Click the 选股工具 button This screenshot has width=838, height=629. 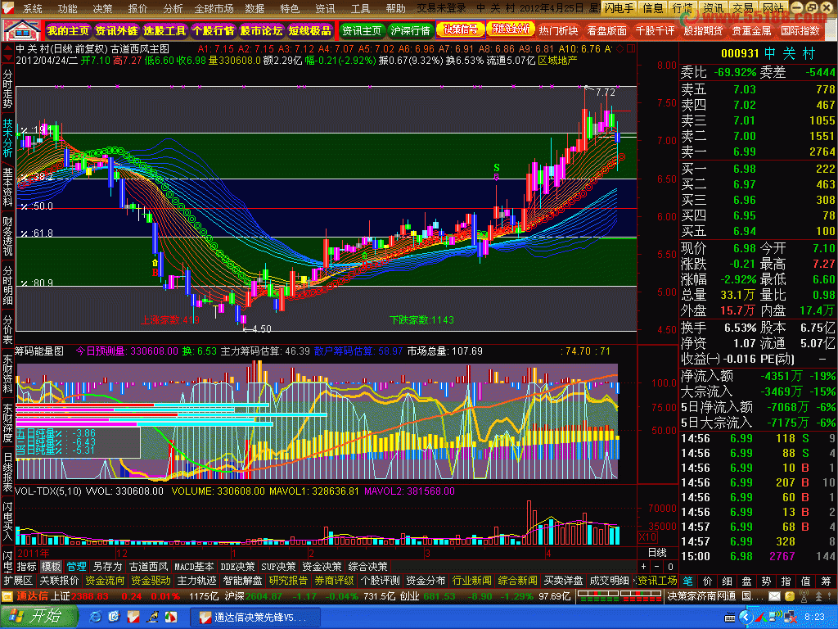164,30
